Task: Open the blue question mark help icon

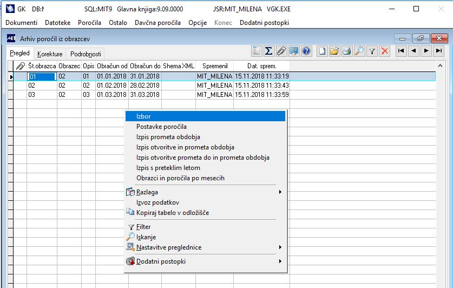Action: point(306,51)
